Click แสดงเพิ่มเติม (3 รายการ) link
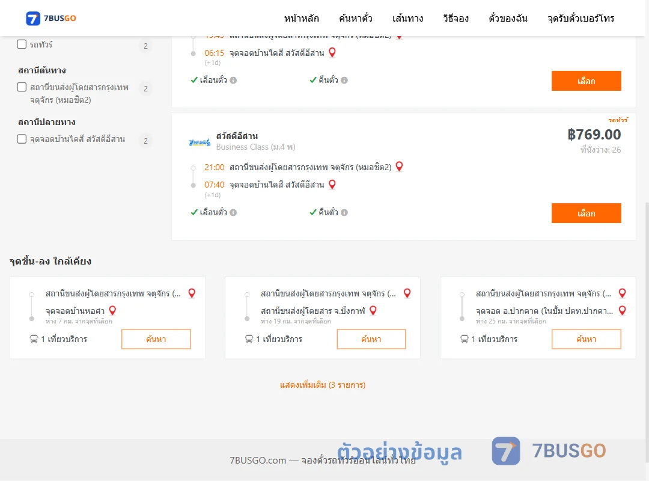The image size is (649, 481). tap(323, 385)
